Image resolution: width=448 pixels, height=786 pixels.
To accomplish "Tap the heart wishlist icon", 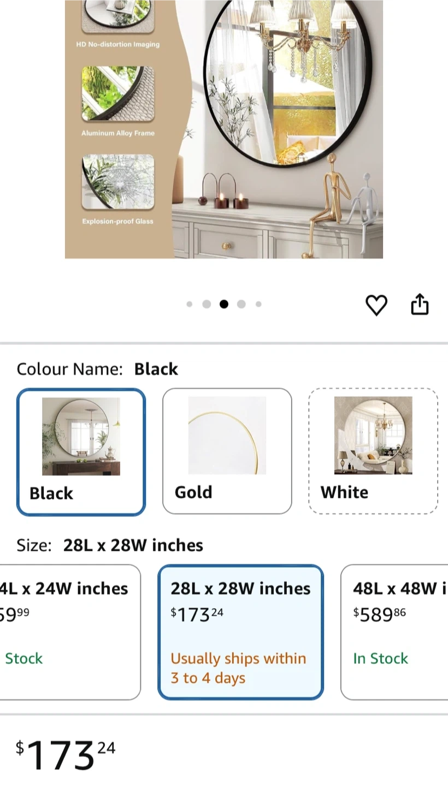I will coord(376,305).
